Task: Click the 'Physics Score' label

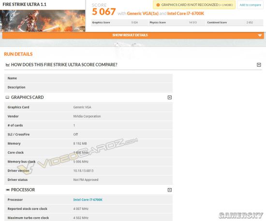Action: [x=158, y=22]
